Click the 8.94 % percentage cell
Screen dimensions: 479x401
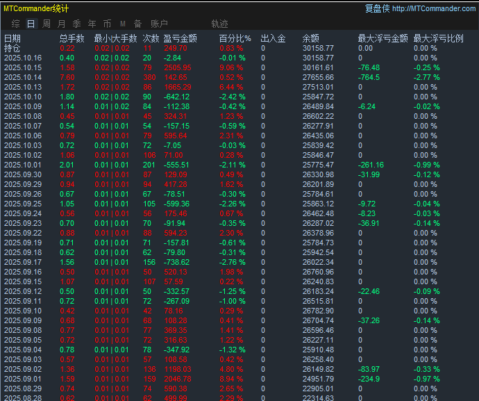[x=231, y=379]
